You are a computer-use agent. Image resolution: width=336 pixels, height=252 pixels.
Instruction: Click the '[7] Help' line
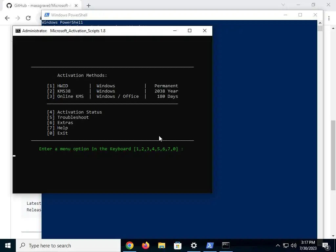[x=57, y=128]
